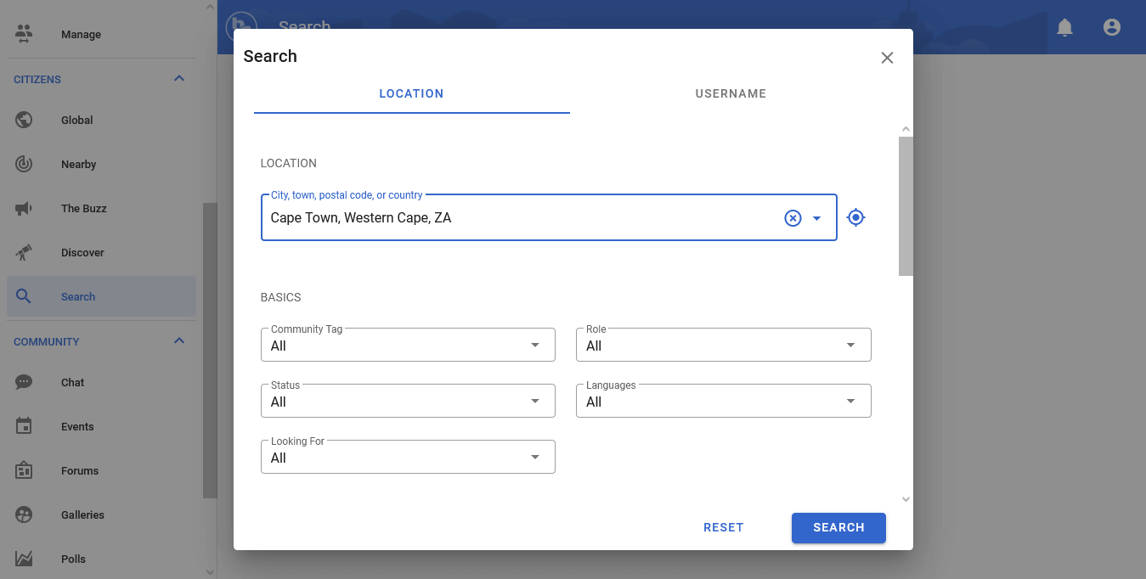
Task: Click the Discover telescope icon
Action: 24,252
